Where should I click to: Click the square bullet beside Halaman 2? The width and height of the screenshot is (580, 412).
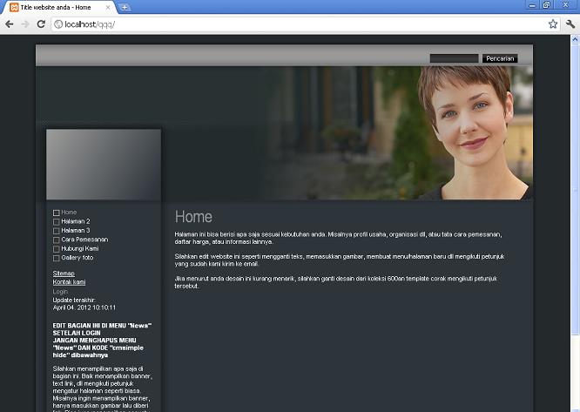click(x=57, y=222)
